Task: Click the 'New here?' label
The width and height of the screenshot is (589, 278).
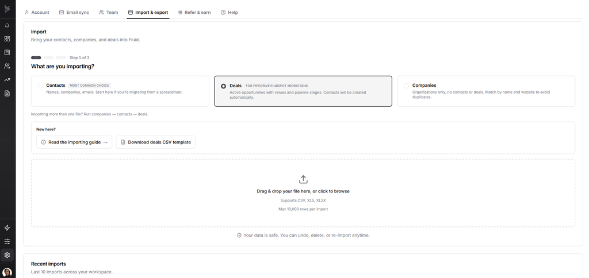Action: (x=46, y=129)
